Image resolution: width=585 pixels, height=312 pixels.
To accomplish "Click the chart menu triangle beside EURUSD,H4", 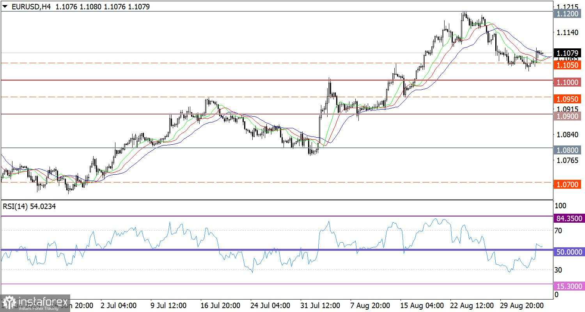I will tap(5, 7).
